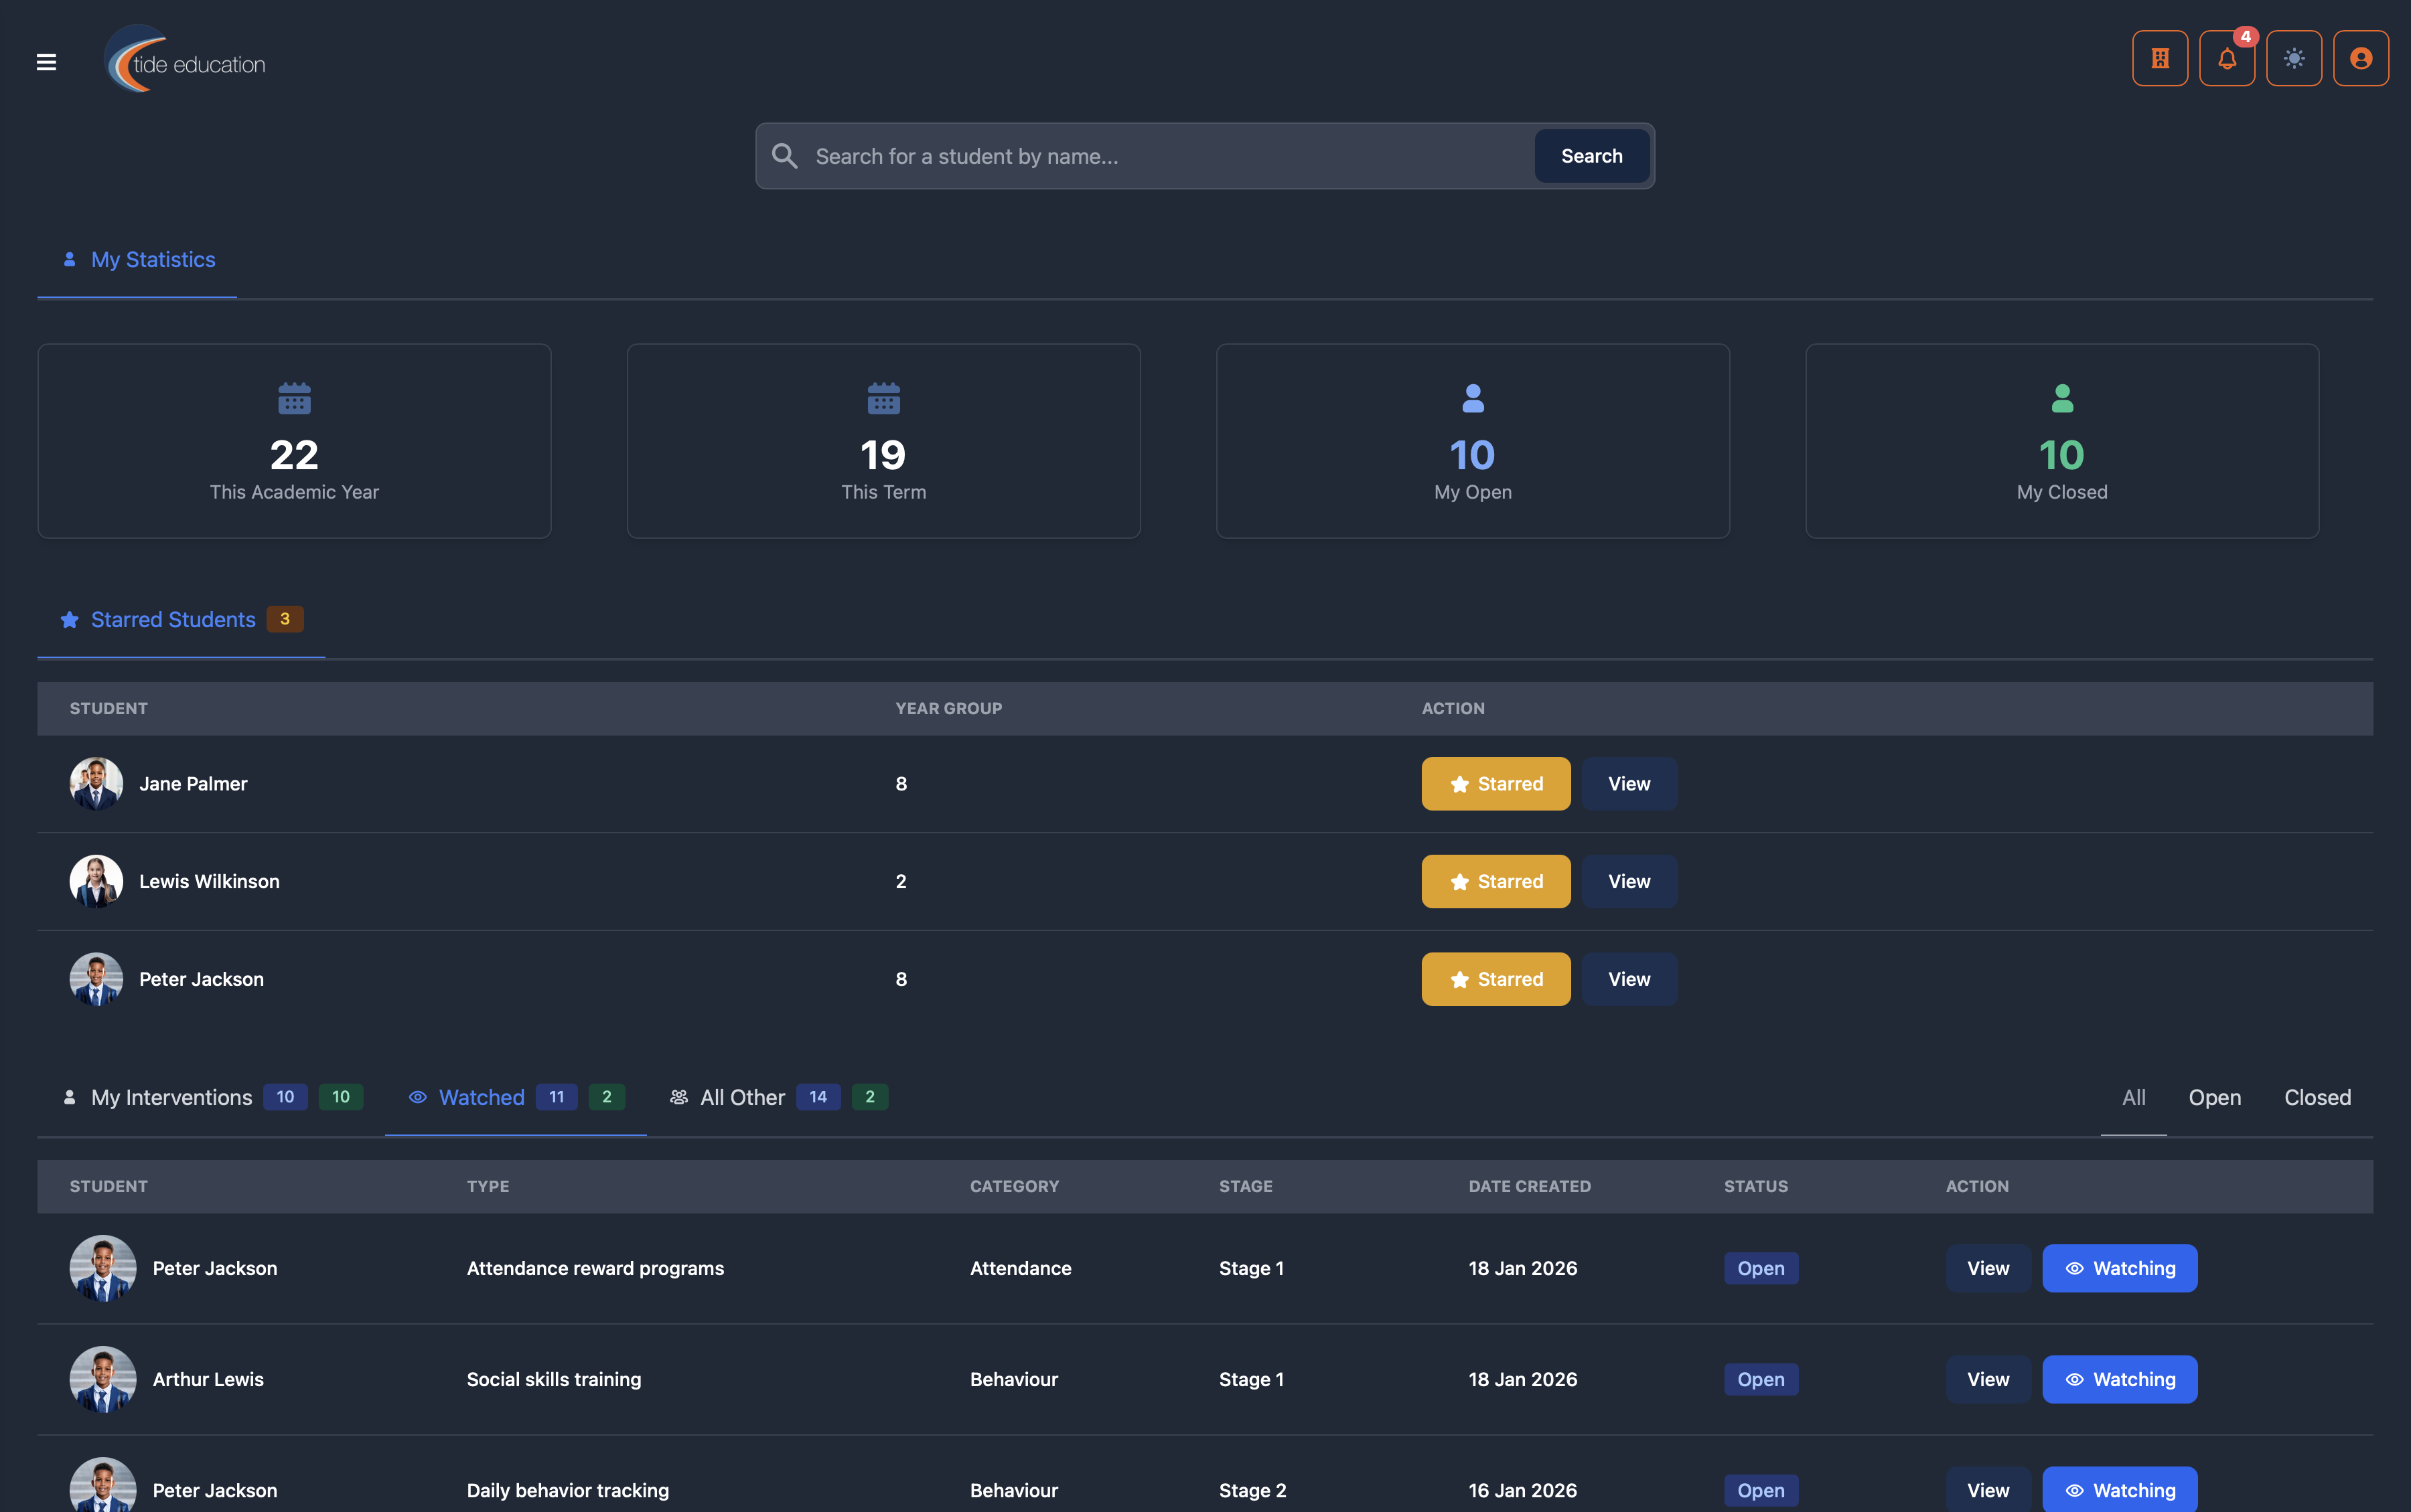The height and width of the screenshot is (1512, 2411).
Task: Toggle Starred for Lewis Wilkinson
Action: (1495, 881)
